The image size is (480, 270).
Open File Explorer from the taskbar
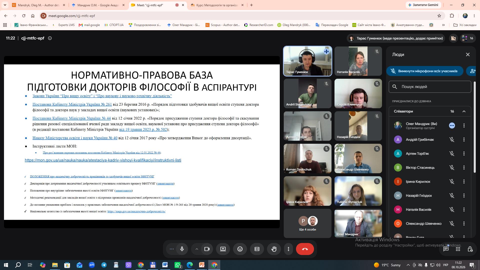55,265
